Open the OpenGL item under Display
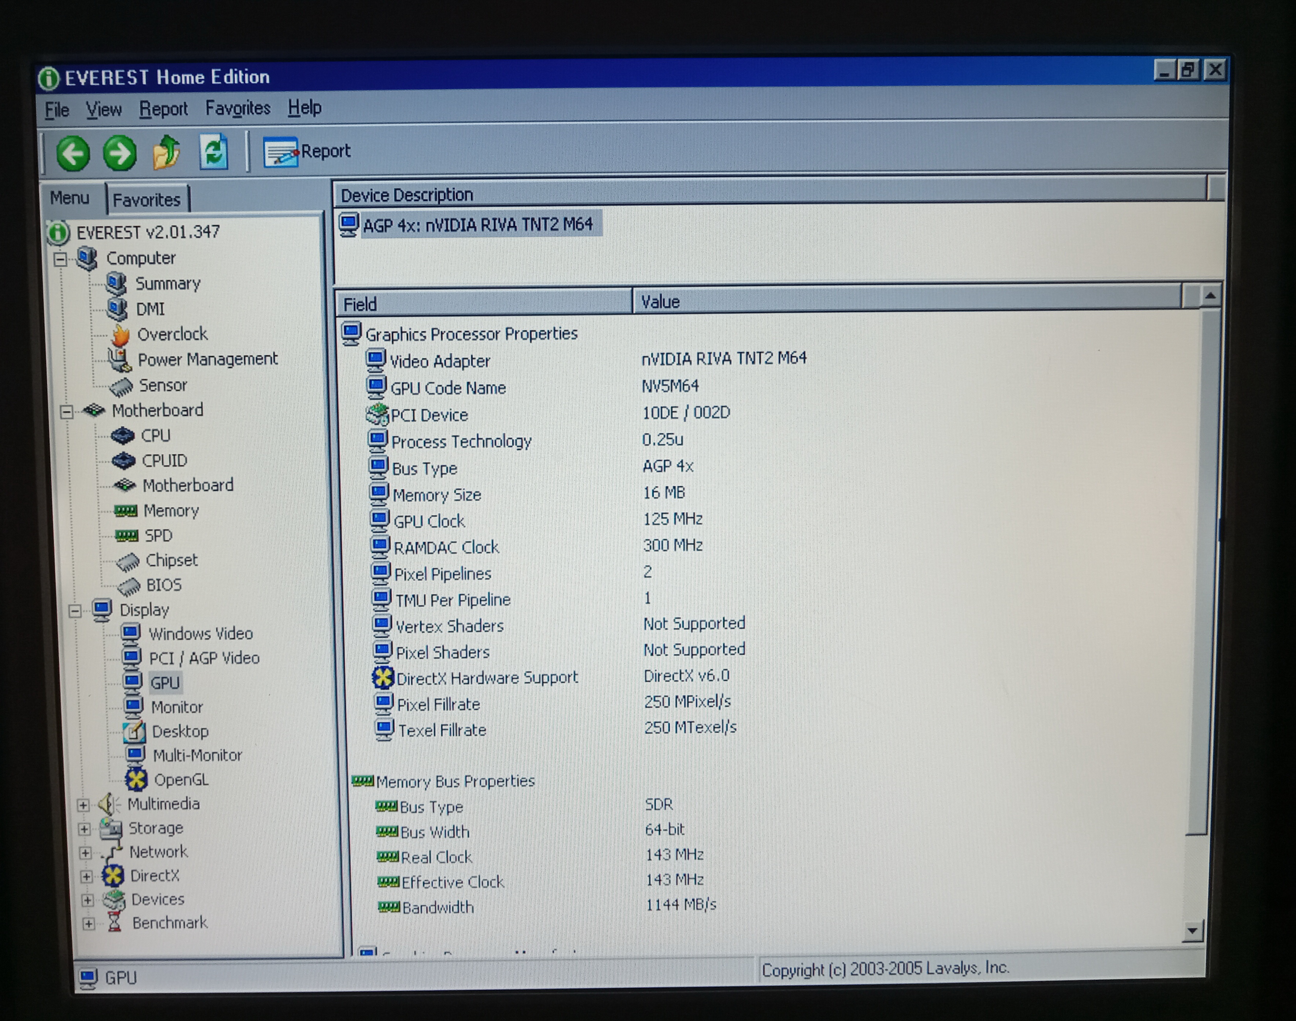The width and height of the screenshot is (1296, 1021). 180,779
